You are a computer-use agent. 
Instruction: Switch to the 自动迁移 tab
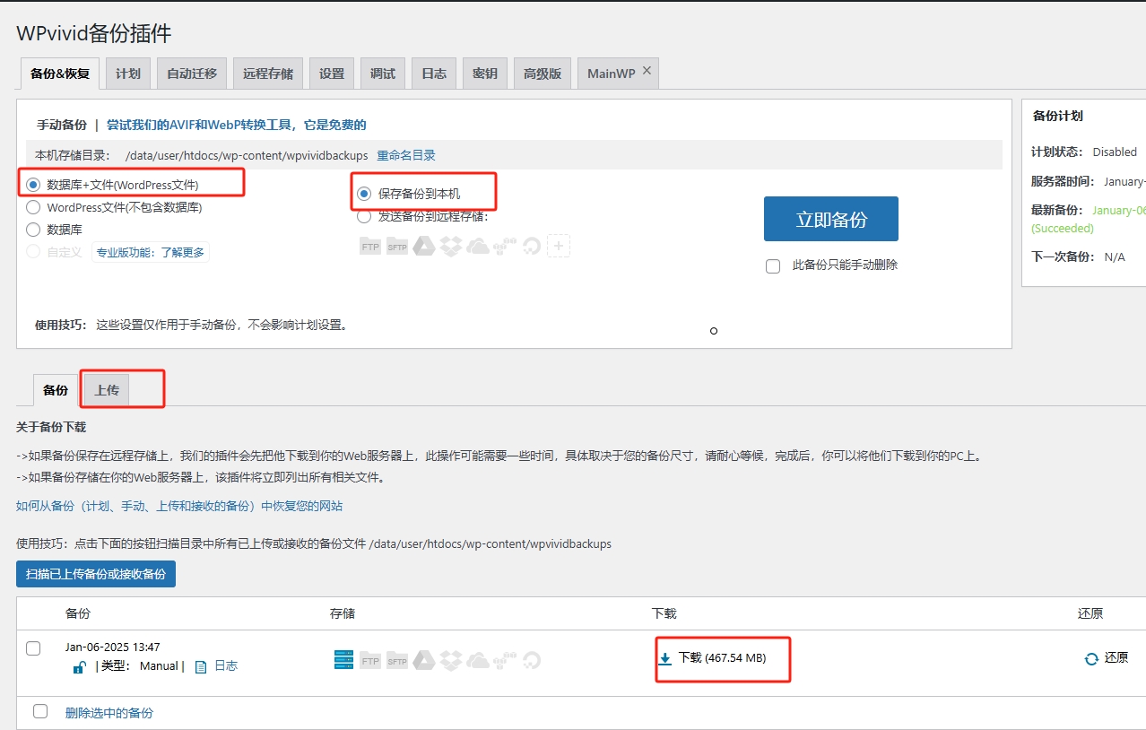click(192, 74)
